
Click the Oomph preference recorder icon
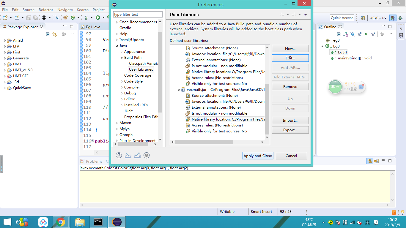[x=147, y=155]
